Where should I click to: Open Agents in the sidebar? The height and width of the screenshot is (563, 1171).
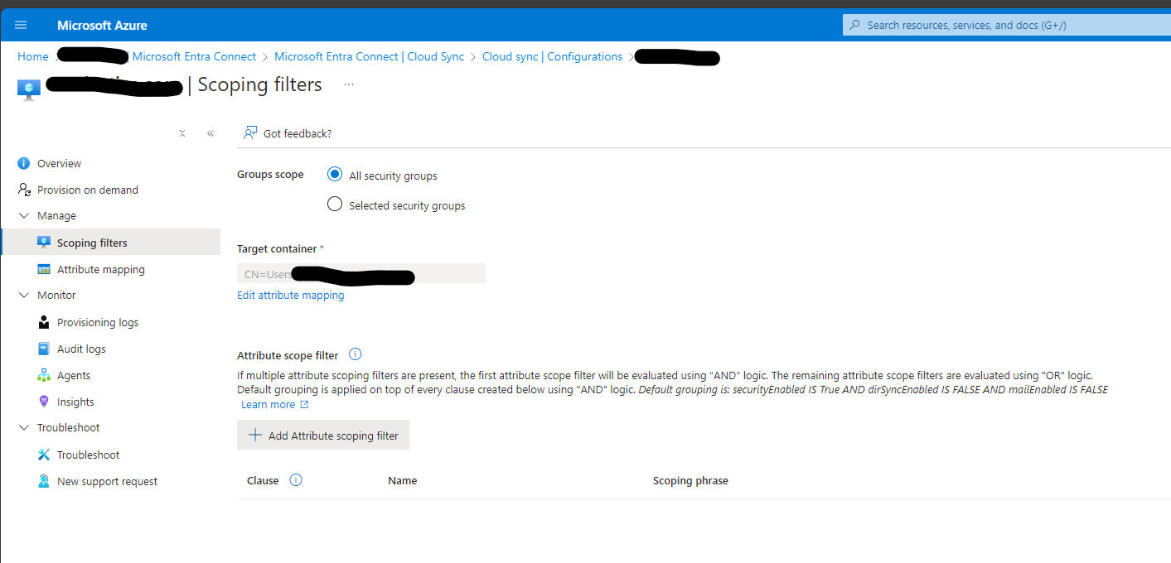point(74,376)
